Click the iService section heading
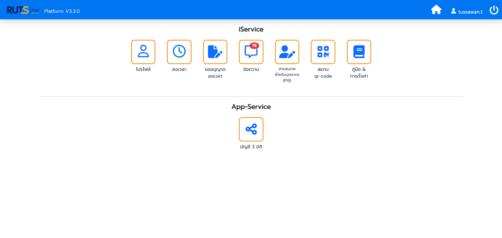Screen dimensions: 502x238 251,29
